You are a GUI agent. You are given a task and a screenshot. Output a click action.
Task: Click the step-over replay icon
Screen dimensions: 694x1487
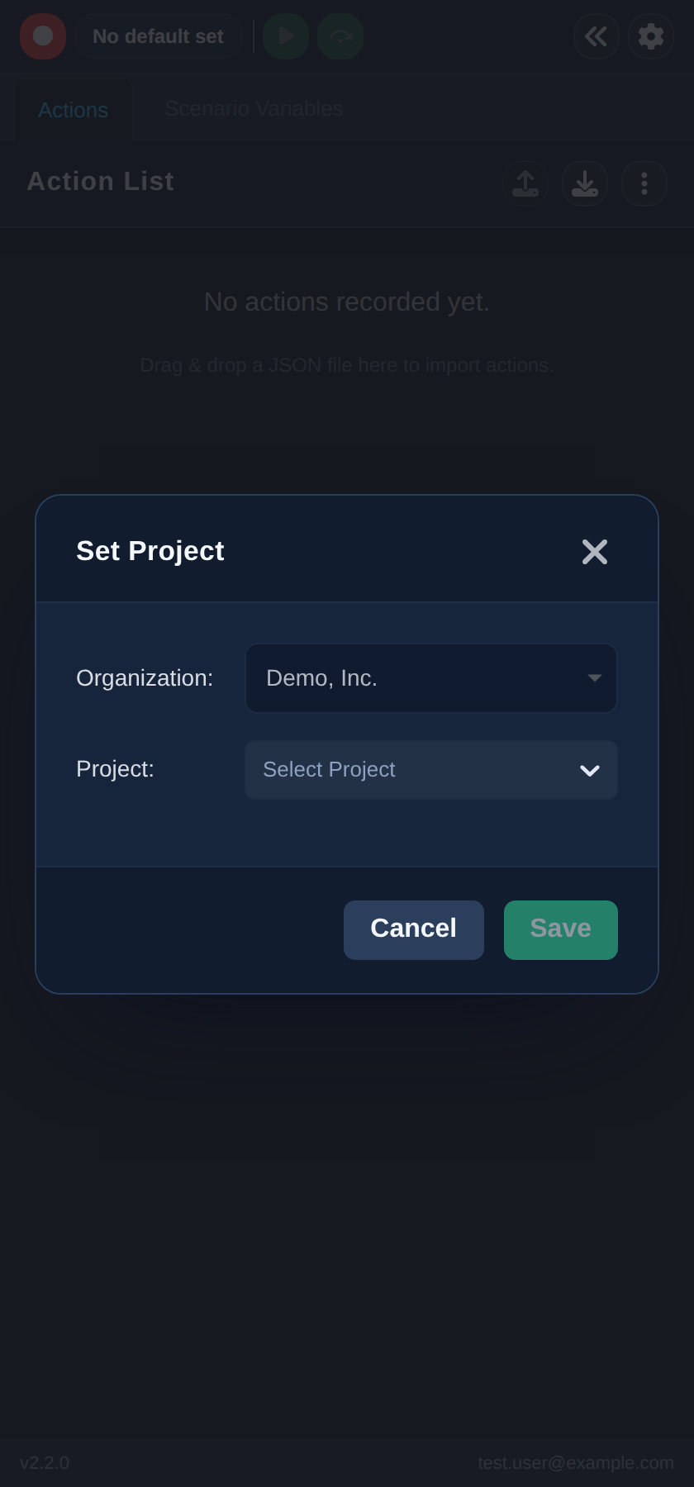(340, 36)
